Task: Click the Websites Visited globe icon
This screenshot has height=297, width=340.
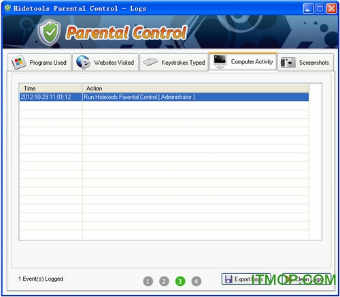Action: (x=83, y=62)
